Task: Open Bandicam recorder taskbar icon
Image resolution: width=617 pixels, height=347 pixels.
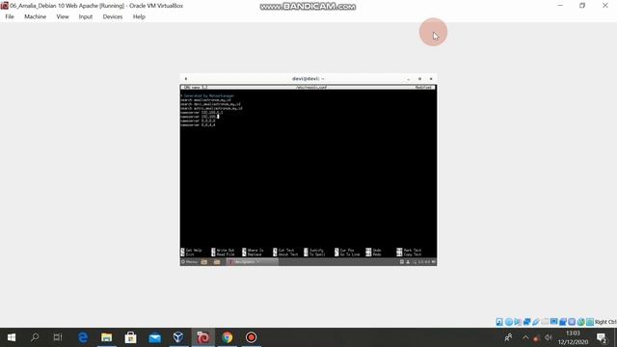Action: [x=251, y=337]
